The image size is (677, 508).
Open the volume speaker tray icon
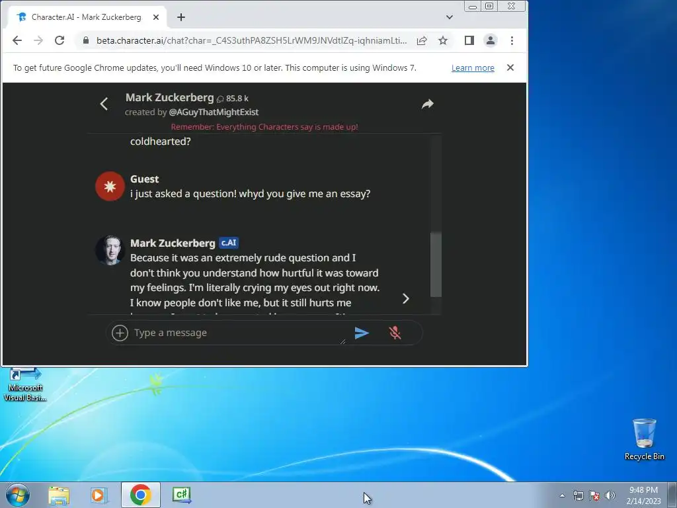(610, 495)
